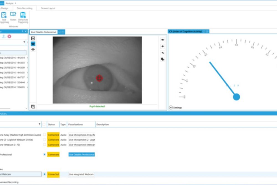The image size is (277, 185).
Task: Switch to the Screen Layout tab
Action: pos(48,8)
